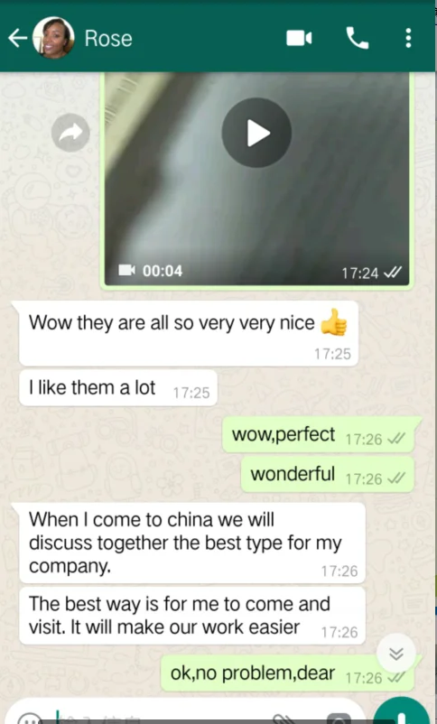Record a voice message with microphone button
The image size is (437, 724).
[402, 713]
